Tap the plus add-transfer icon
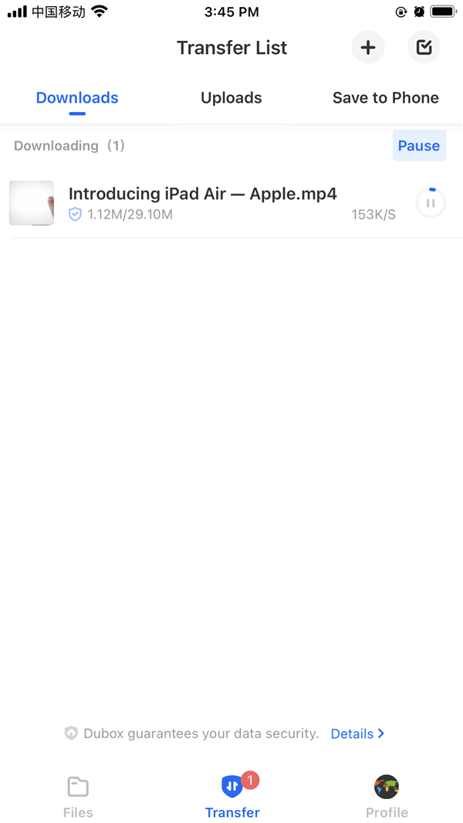Image resolution: width=463 pixels, height=823 pixels. pyautogui.click(x=367, y=48)
